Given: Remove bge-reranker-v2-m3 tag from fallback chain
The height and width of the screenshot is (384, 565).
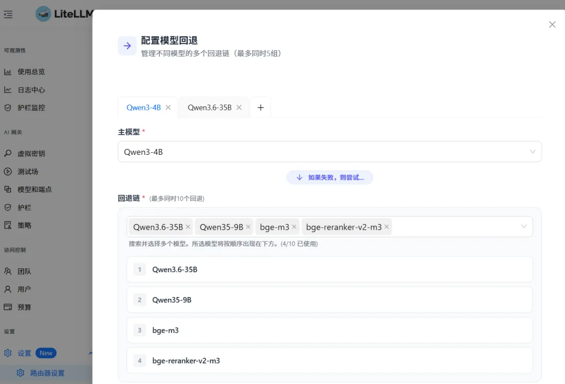Looking at the screenshot, I should [x=387, y=227].
